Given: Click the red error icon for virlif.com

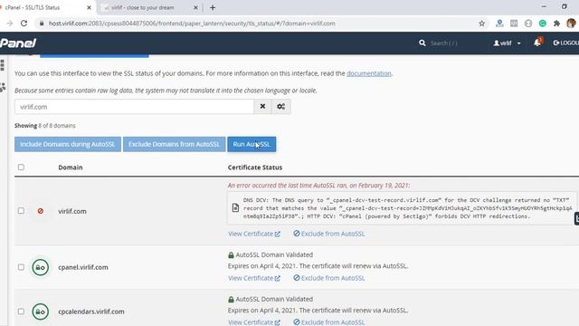Looking at the screenshot, I should (40, 211).
